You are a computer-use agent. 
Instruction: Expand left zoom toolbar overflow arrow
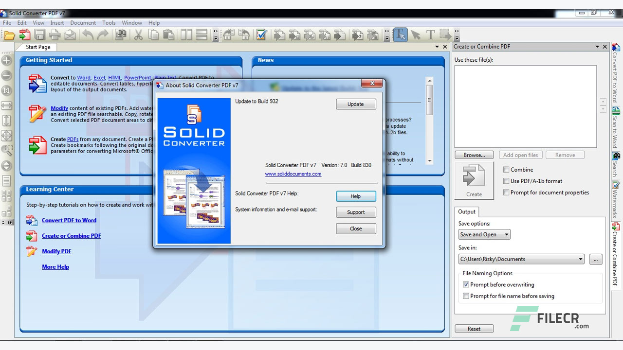pos(7,222)
